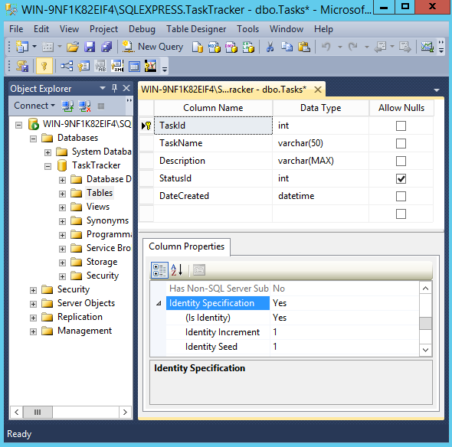Collapse the Identity Specification property group
452x447 pixels.
(x=159, y=303)
